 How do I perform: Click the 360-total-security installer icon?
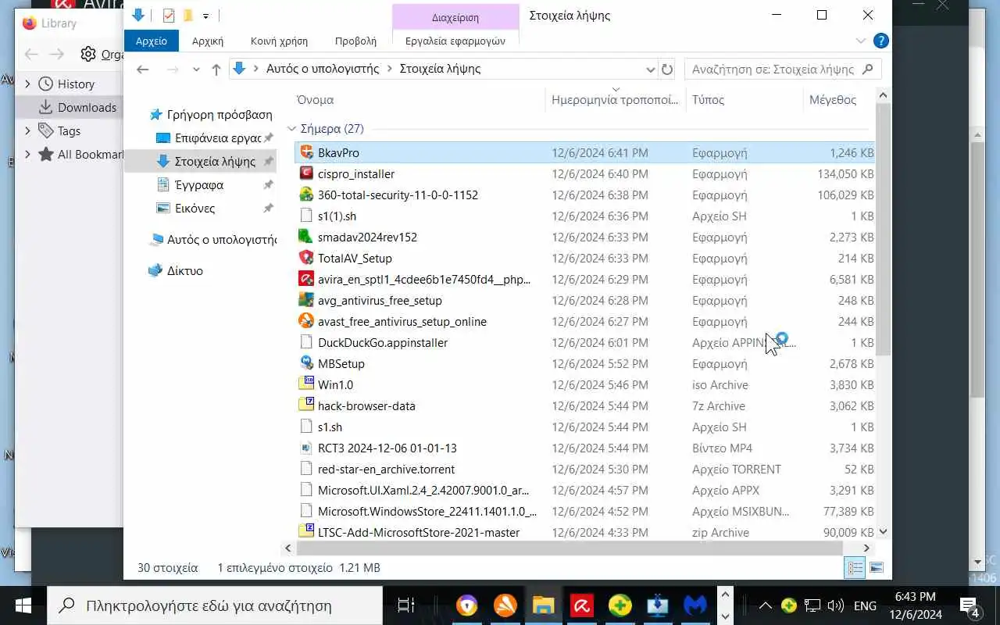point(306,195)
